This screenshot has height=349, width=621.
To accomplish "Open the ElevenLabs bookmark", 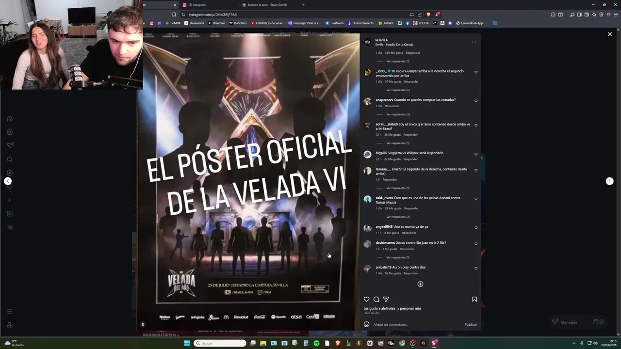I will click(x=194, y=23).
